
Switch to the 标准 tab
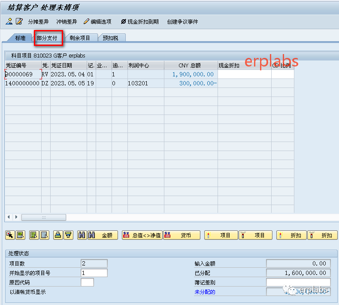click(x=20, y=38)
